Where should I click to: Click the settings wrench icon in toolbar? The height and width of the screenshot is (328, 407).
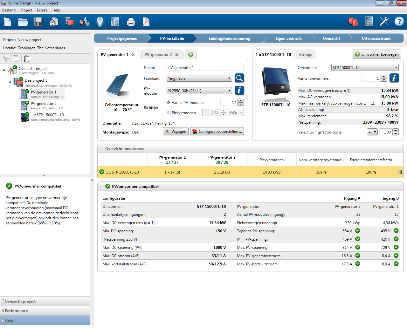tap(384, 21)
